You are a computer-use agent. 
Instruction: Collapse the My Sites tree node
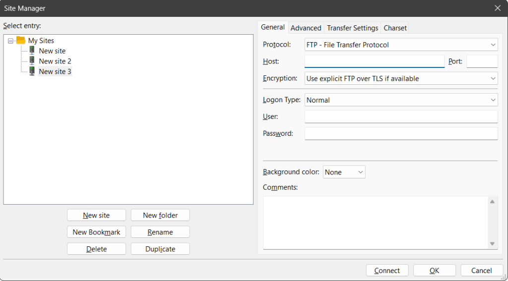(10, 41)
